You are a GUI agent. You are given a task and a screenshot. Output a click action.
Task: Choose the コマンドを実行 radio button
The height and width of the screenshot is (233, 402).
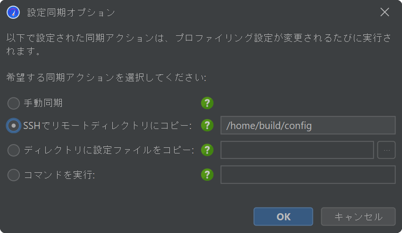click(13, 175)
